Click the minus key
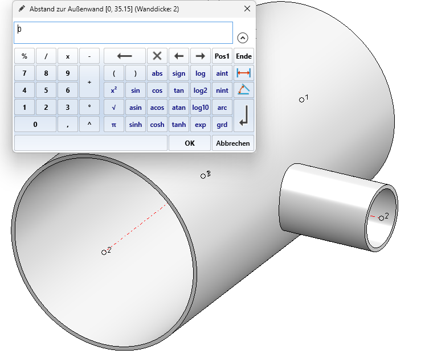The height and width of the screenshot is (354, 429). click(89, 56)
